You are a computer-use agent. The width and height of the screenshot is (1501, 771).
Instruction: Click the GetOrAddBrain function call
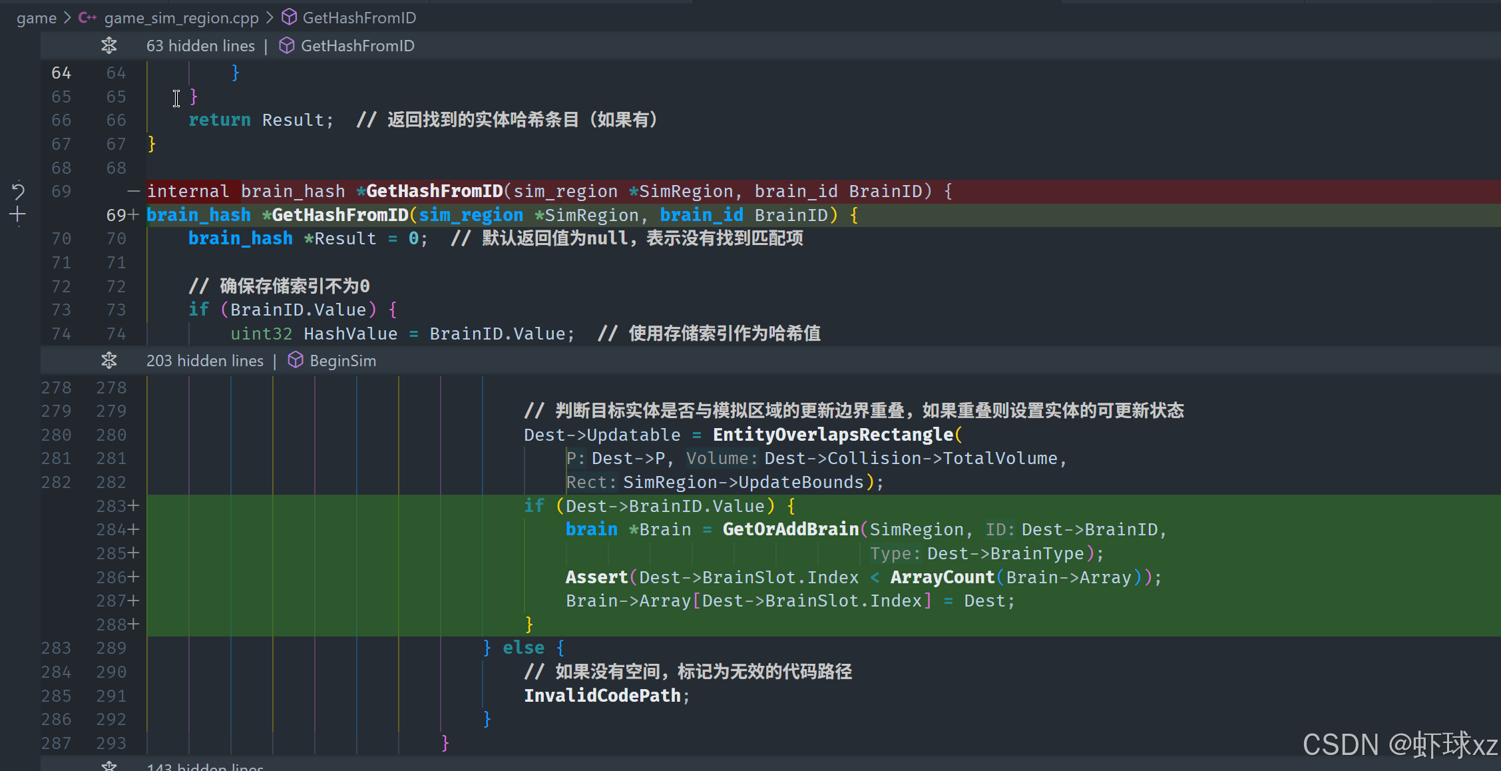click(790, 529)
